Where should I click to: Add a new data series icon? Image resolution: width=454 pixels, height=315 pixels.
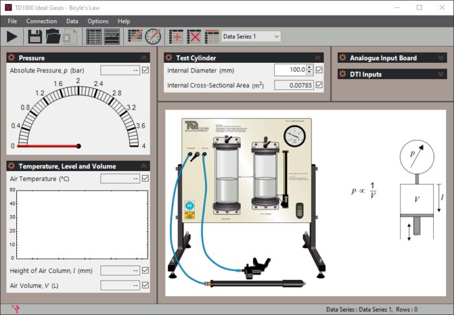click(x=176, y=37)
